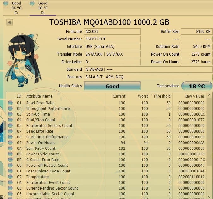This screenshot has width=213, height=199.
Task: Select raw value 002C00110012 for Temperature
Action: 192,177
